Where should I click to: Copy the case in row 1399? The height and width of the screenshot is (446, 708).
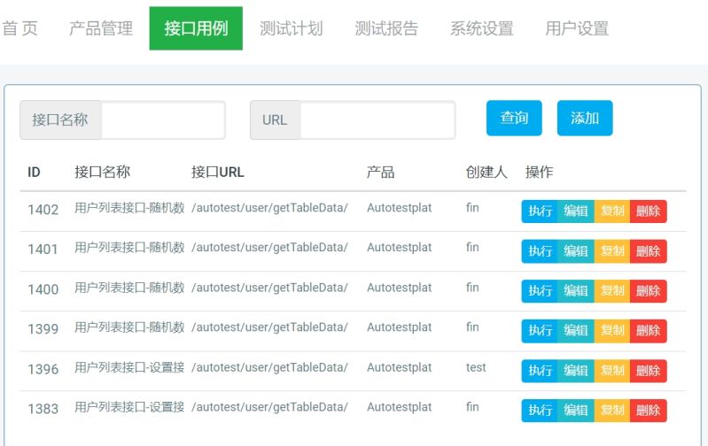[x=612, y=331]
